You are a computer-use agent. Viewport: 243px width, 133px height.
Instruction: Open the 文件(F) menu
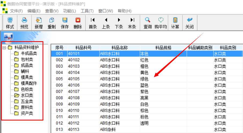tap(16, 11)
